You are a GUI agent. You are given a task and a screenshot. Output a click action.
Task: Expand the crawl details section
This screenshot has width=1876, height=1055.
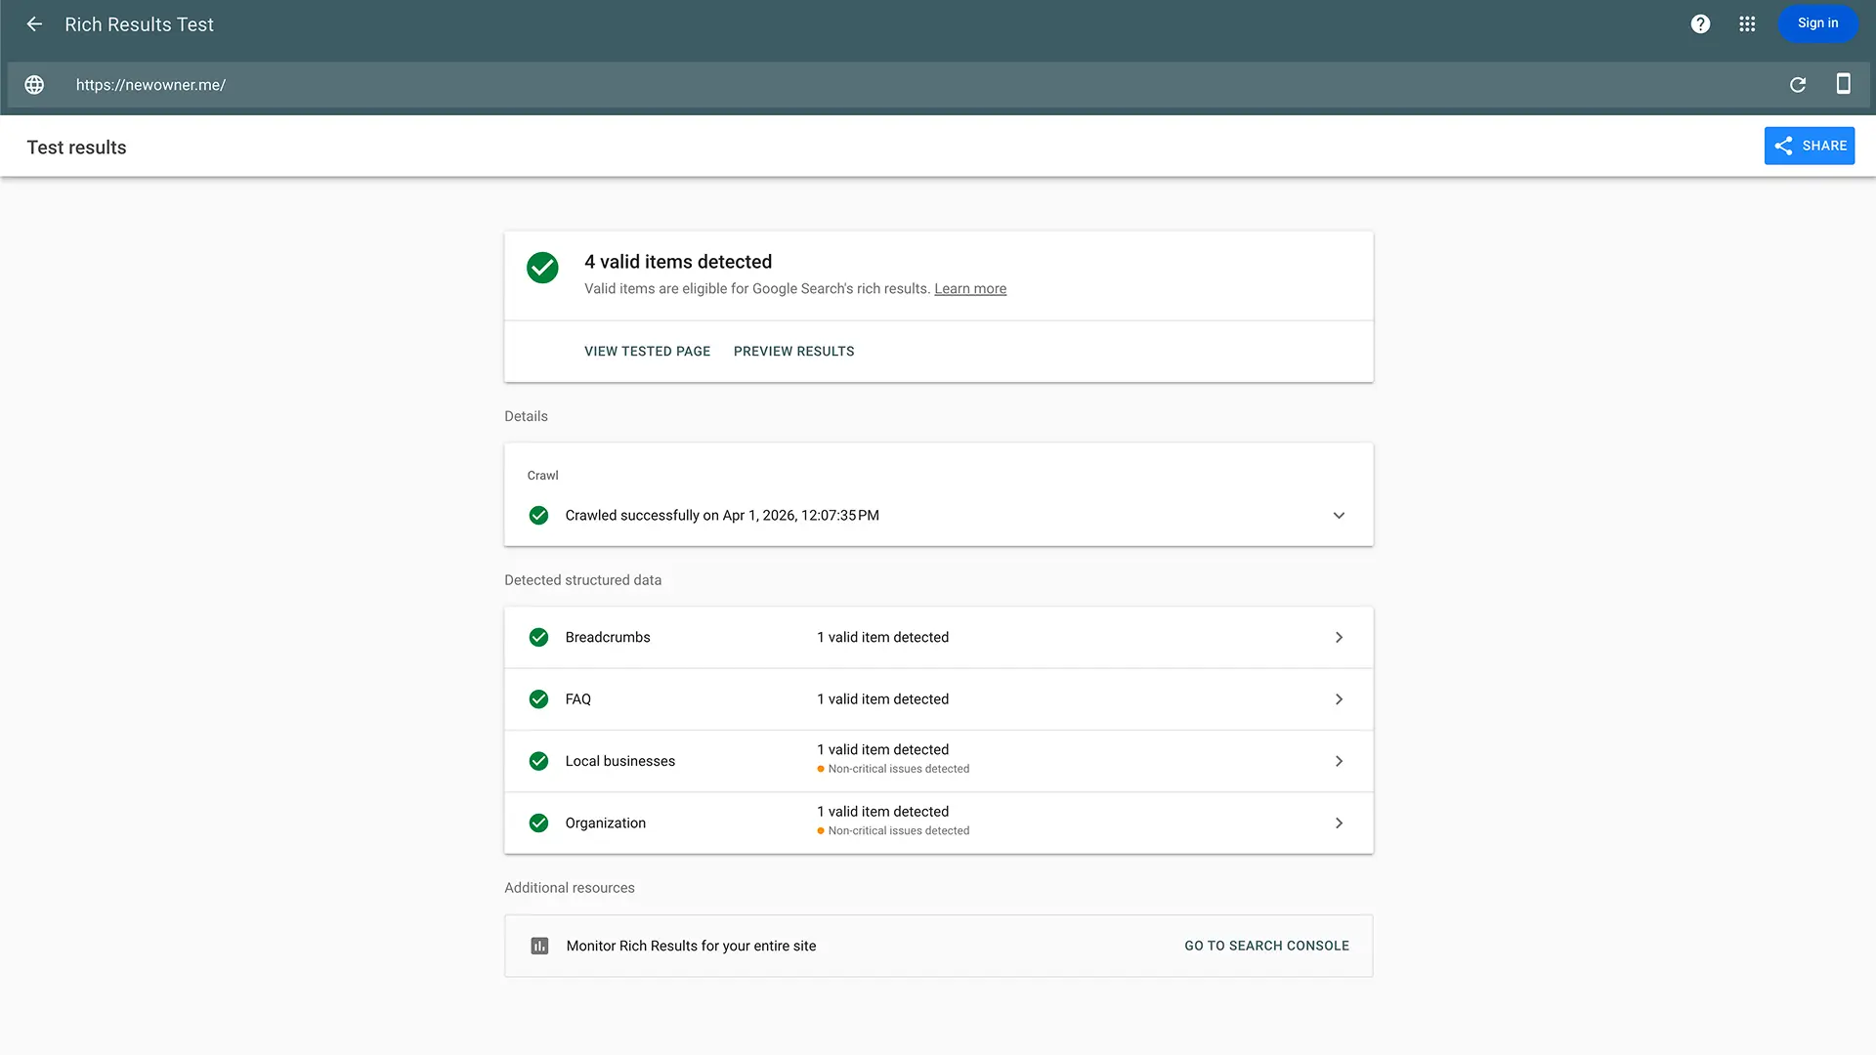click(x=1339, y=515)
